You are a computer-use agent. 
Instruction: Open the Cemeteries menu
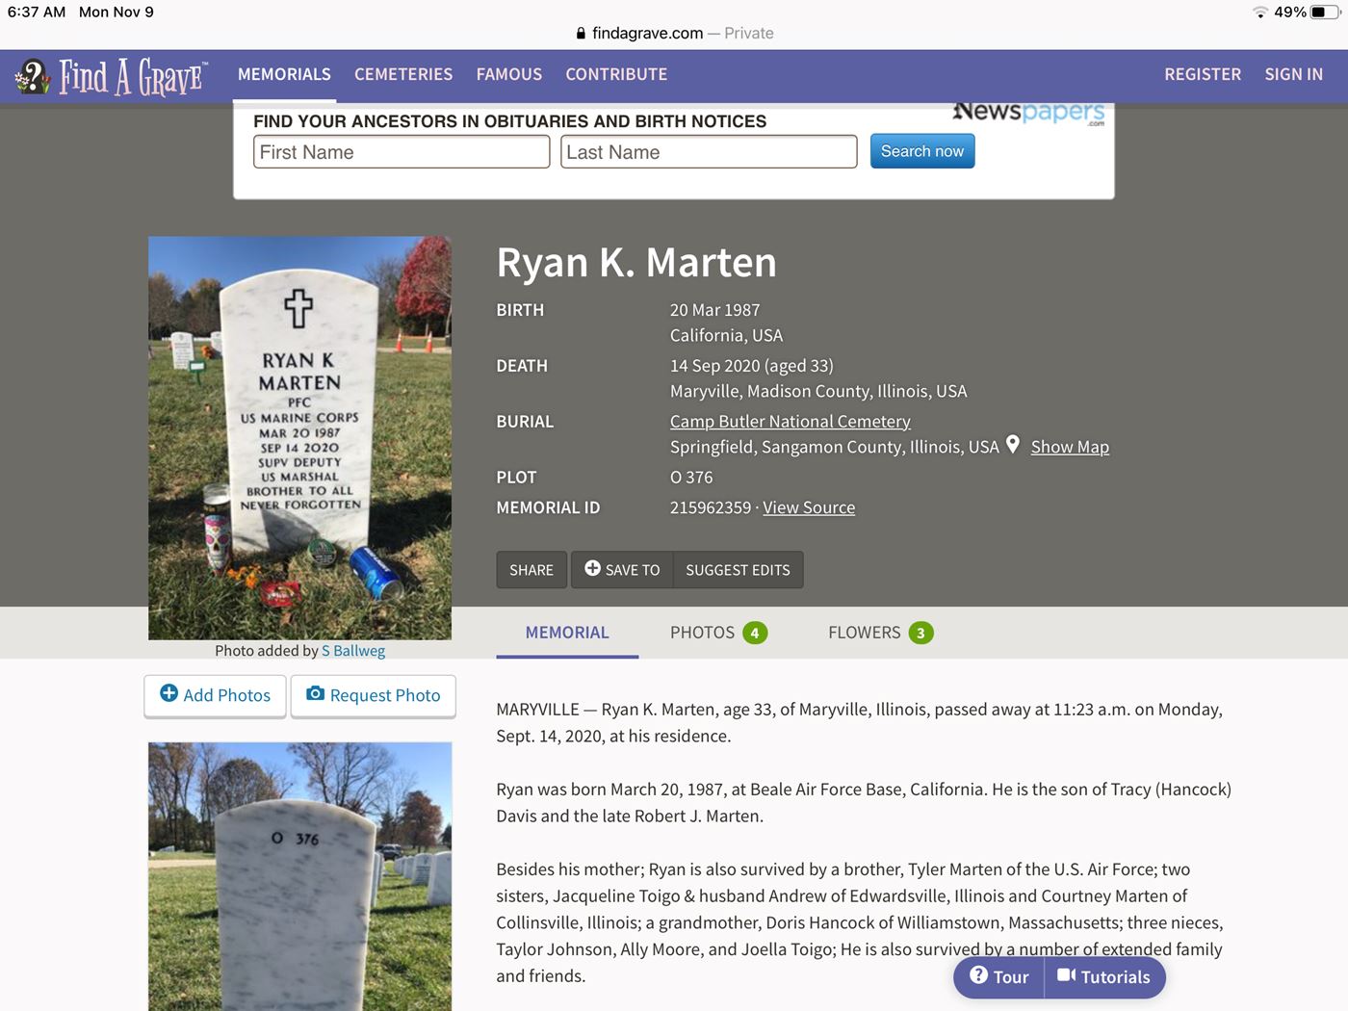403,74
